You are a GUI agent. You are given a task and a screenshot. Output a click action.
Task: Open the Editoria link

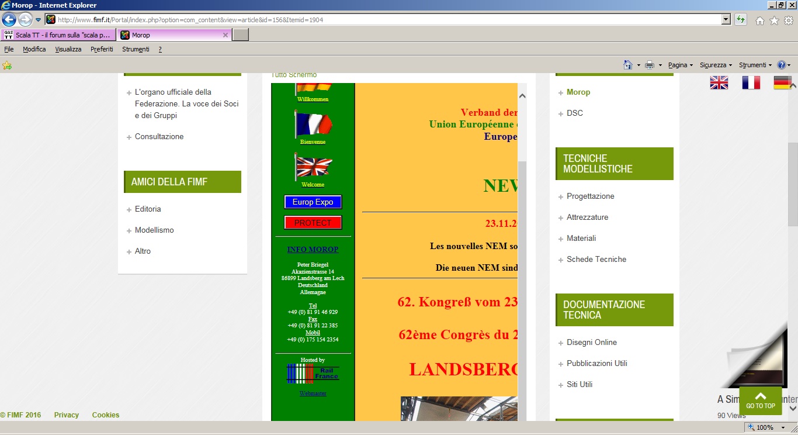tap(148, 209)
